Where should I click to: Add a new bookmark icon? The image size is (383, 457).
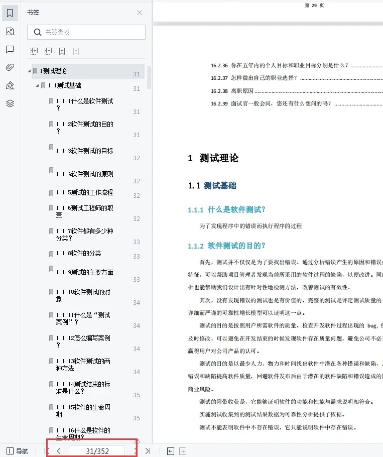point(62,51)
